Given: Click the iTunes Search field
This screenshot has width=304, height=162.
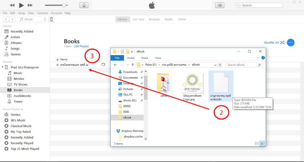Looking at the screenshot, I should point(259,5).
